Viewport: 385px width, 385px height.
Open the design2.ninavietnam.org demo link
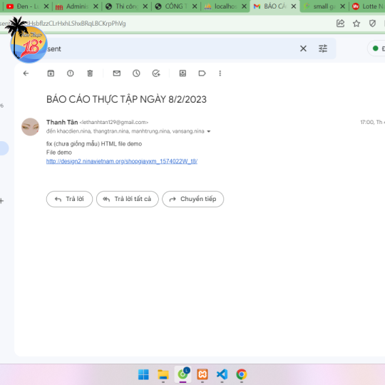click(x=122, y=161)
